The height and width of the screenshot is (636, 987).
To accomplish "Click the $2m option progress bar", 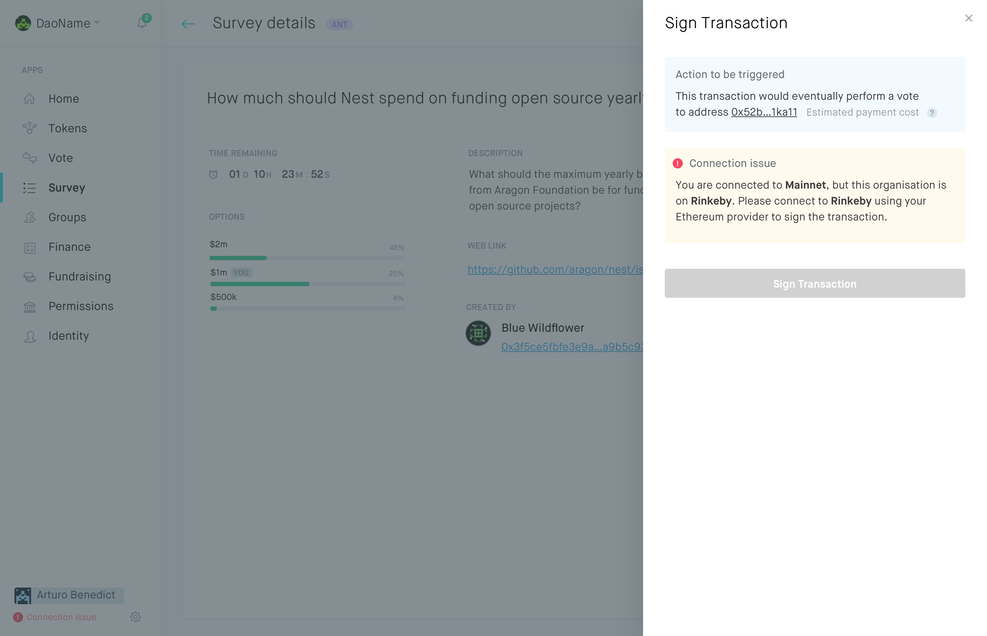I will pyautogui.click(x=307, y=258).
